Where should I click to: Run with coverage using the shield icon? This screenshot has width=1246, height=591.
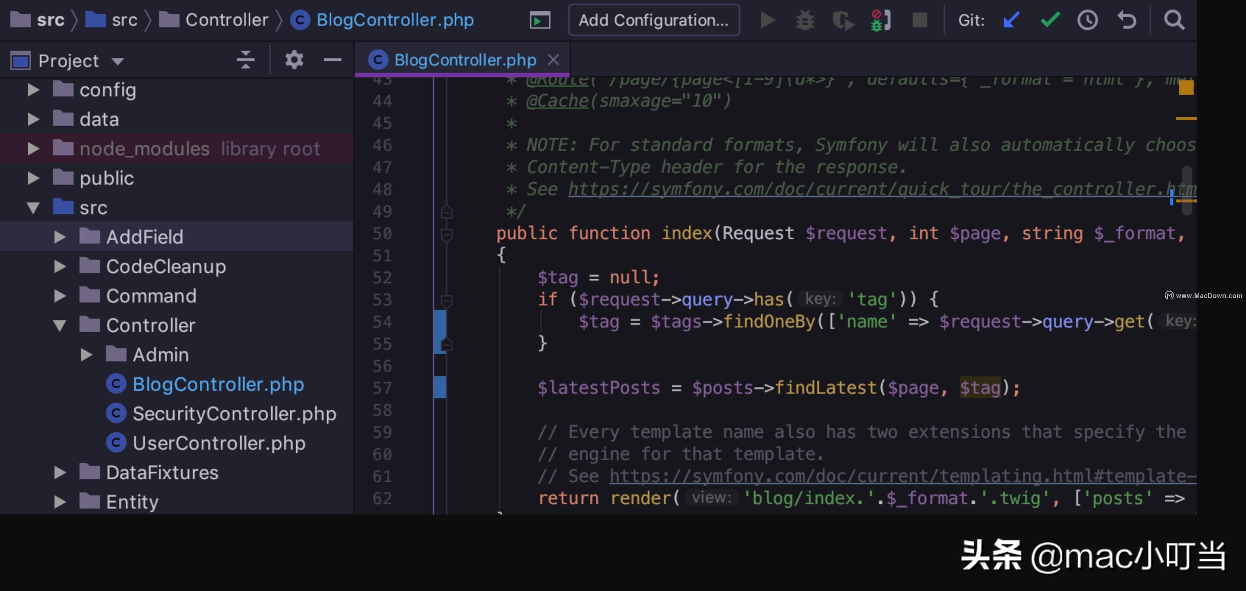click(x=843, y=20)
